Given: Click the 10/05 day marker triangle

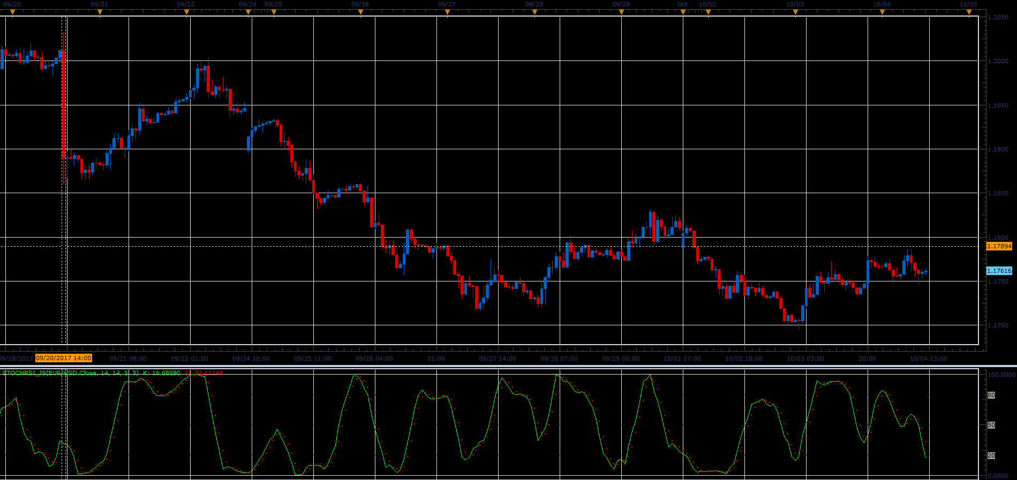Looking at the screenshot, I should (969, 12).
